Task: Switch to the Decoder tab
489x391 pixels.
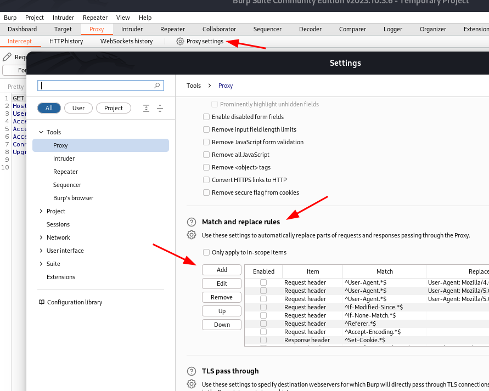Action: click(x=310, y=29)
